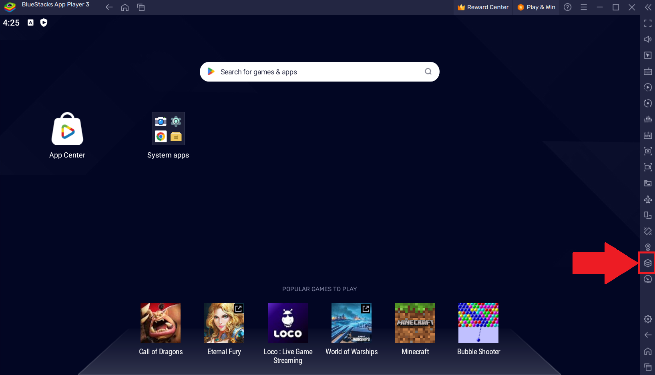This screenshot has height=375, width=655.
Task: Mute the volume from the sidebar
Action: pyautogui.click(x=648, y=39)
